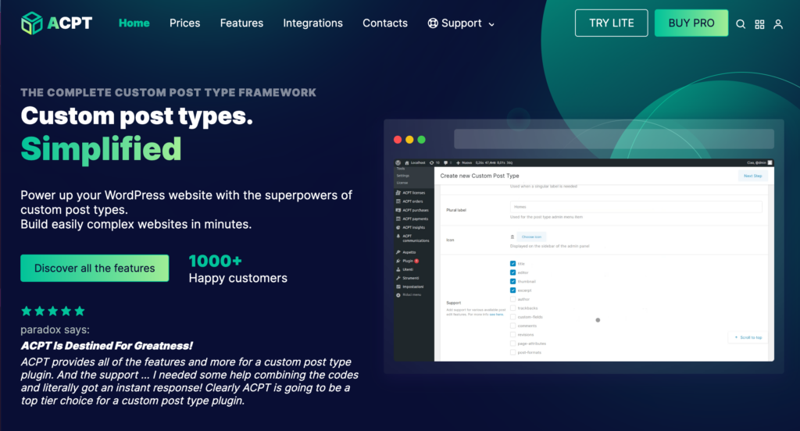
Task: Collapse the sidebar via Riduci menu
Action: tap(409, 294)
